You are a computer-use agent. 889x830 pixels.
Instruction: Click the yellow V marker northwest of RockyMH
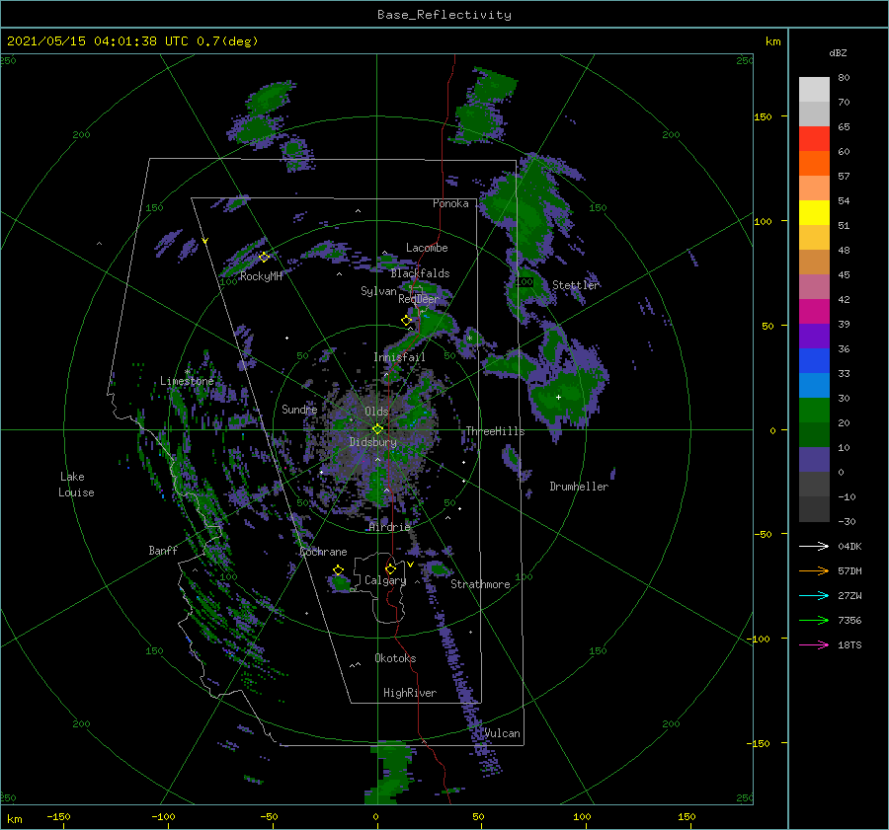[x=205, y=241]
